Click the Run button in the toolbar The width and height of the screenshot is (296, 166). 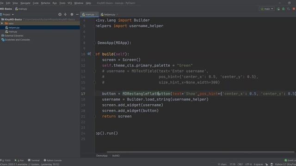pos(278,9)
